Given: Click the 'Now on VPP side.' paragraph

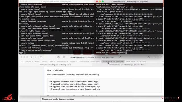Looking at the screenshot, I should tap(55, 71).
